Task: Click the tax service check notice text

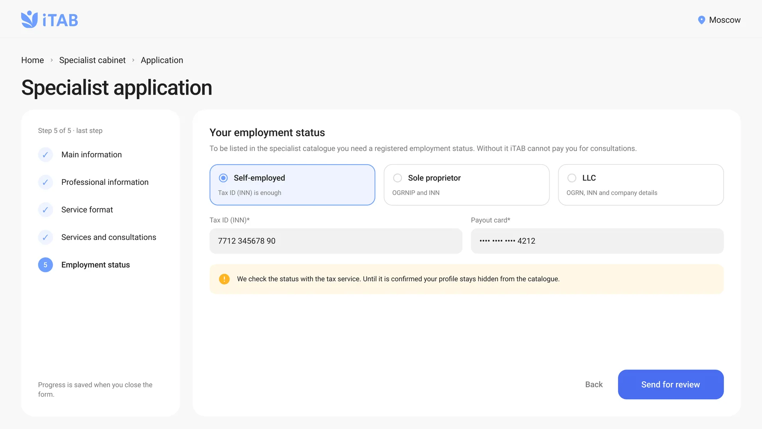Action: click(x=398, y=279)
